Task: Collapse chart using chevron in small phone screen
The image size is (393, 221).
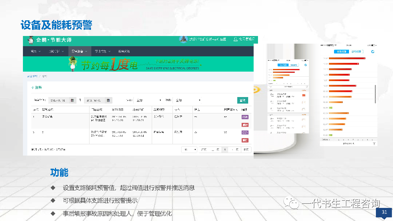Action: (270, 87)
